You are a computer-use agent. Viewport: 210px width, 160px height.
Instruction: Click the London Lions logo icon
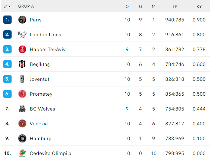point(22,35)
